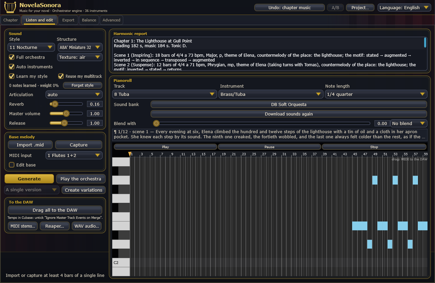Switch to the Chapter tab
Screen dimensions: 435x283
11,20
